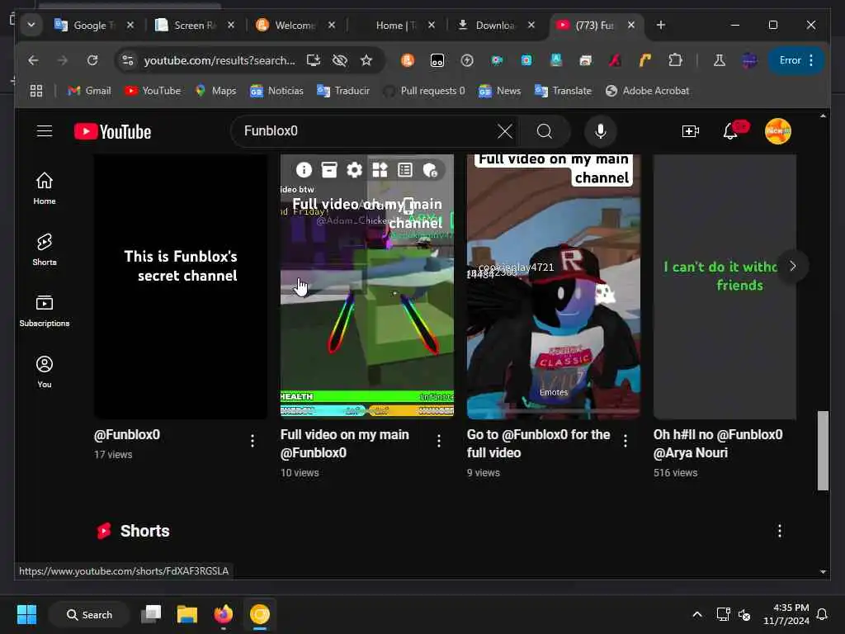Click the archive box overlay icon

328,170
